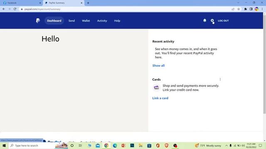Open the Chrome three-dot menu
The height and width of the screenshot is (149, 266).
(x=262, y=9)
